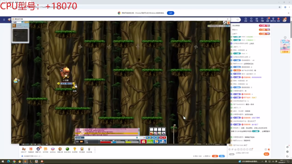Click the blue MP bar in the game HUD
This screenshot has width=292, height=164.
click(x=118, y=142)
